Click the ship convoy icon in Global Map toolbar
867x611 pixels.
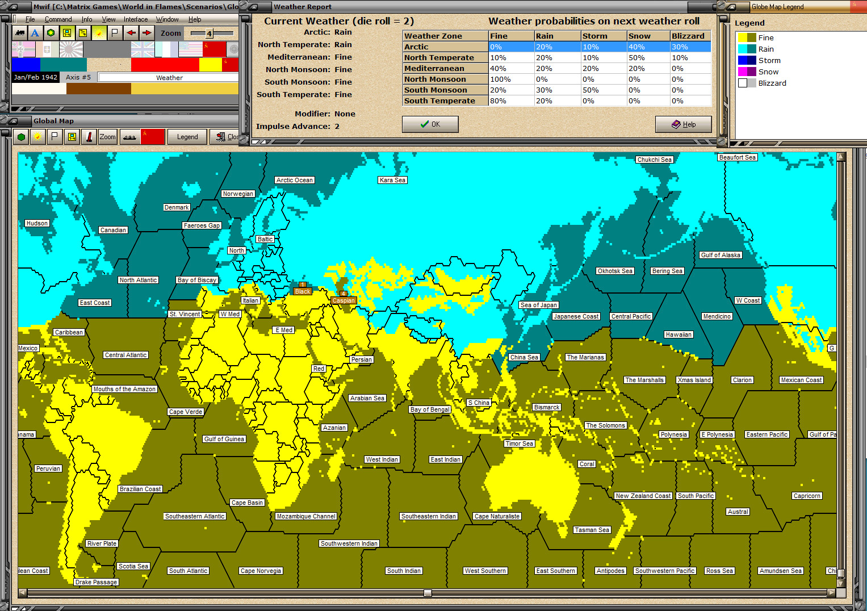click(x=129, y=137)
